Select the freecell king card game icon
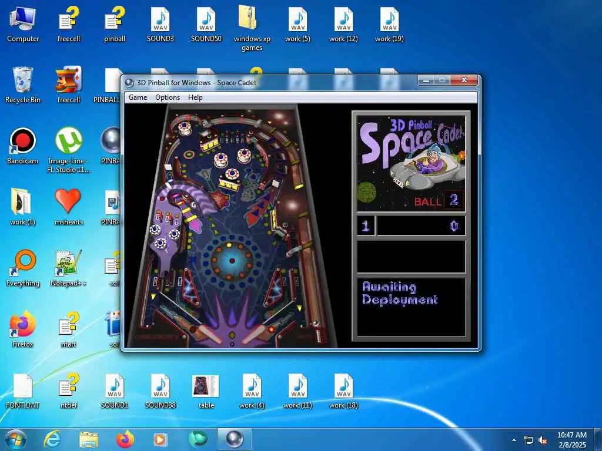This screenshot has height=451, width=602. [69, 85]
